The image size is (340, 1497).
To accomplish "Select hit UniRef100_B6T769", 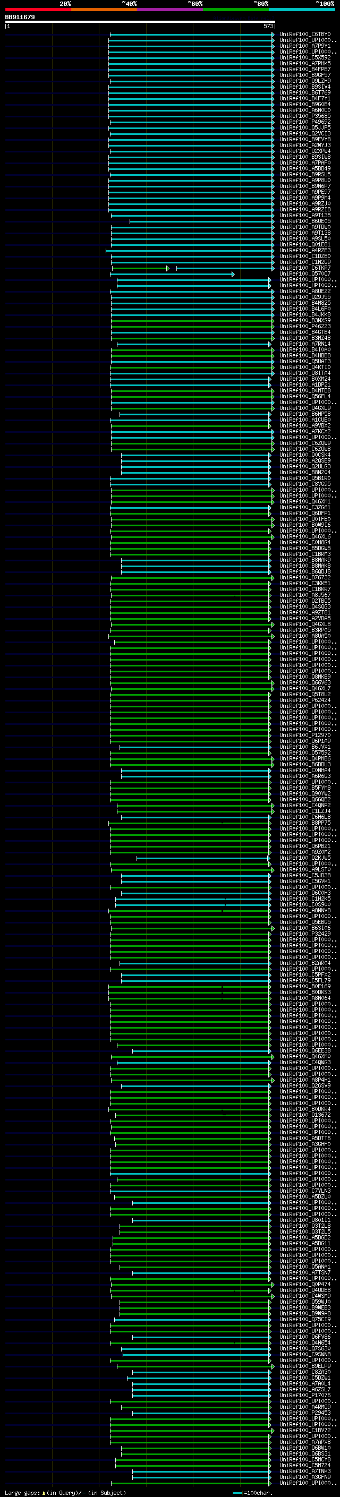I will [304, 92].
